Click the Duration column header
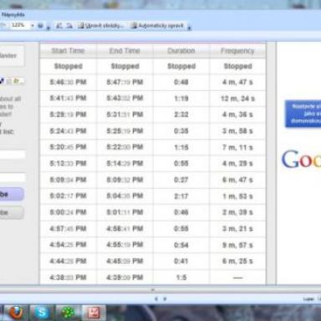The image size is (321, 321). [x=181, y=51]
